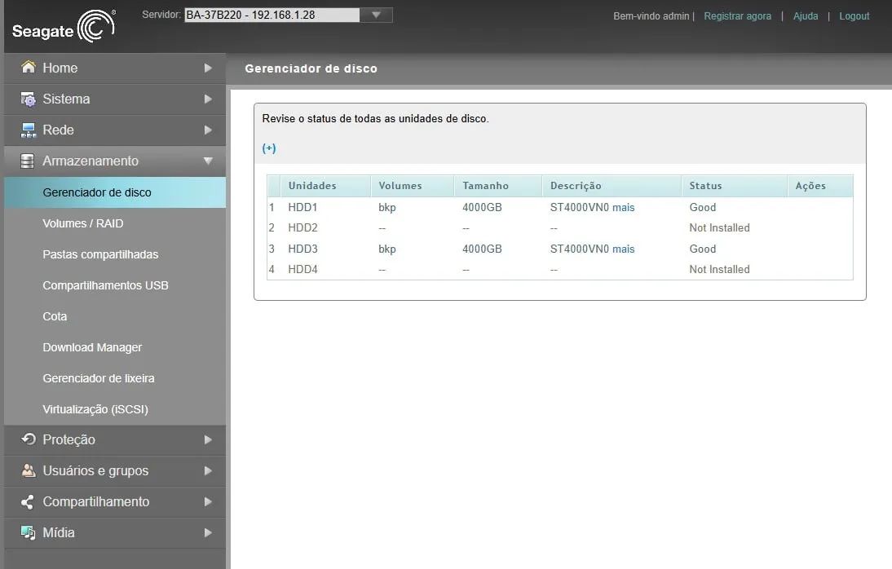Image resolution: width=892 pixels, height=569 pixels.
Task: Click the Usuários e grupos people icon
Action: point(28,471)
